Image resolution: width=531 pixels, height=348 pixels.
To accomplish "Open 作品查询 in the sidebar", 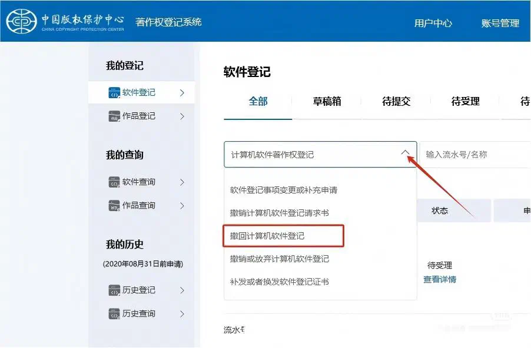I will pos(141,206).
